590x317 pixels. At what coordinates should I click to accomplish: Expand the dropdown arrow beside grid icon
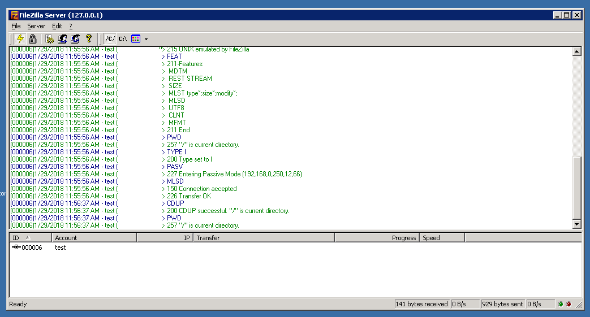click(x=146, y=39)
